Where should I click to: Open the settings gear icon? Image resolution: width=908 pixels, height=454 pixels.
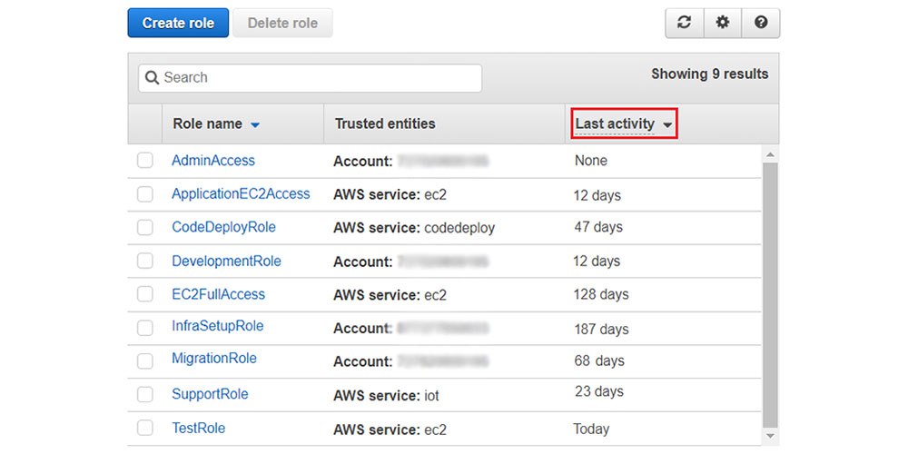(722, 24)
